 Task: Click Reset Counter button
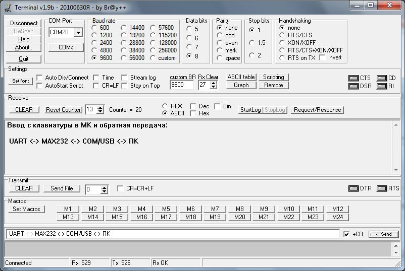[x=63, y=110]
